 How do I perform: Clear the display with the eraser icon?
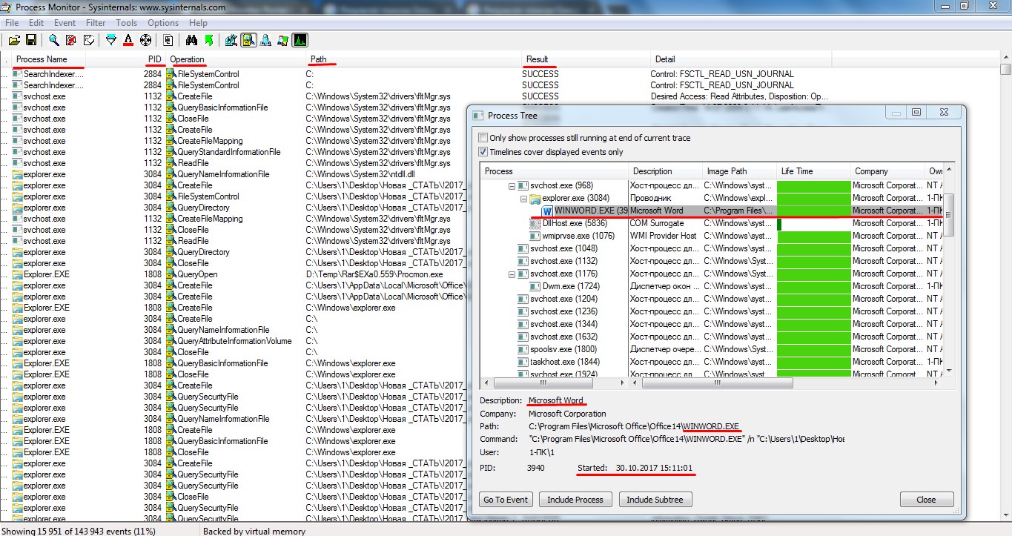tap(88, 39)
